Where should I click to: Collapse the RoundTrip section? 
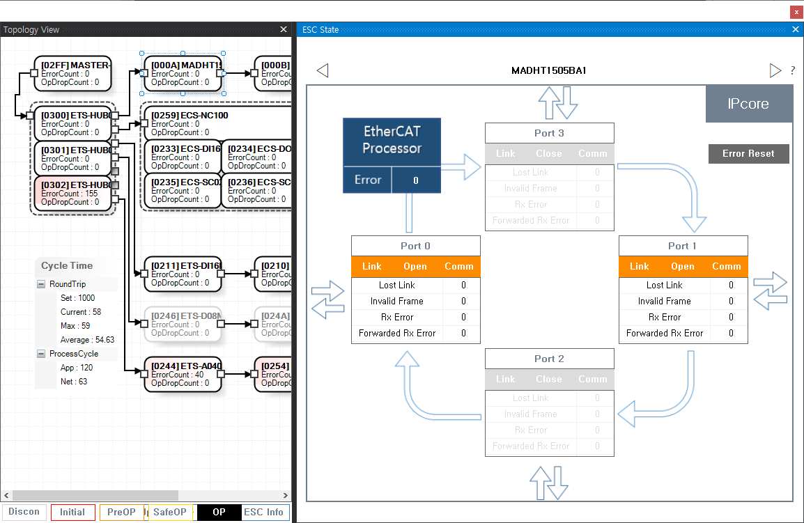click(41, 284)
